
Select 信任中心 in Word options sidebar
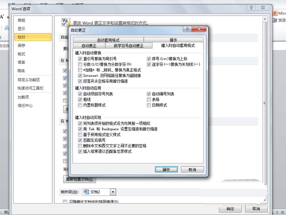click(x=33, y=105)
